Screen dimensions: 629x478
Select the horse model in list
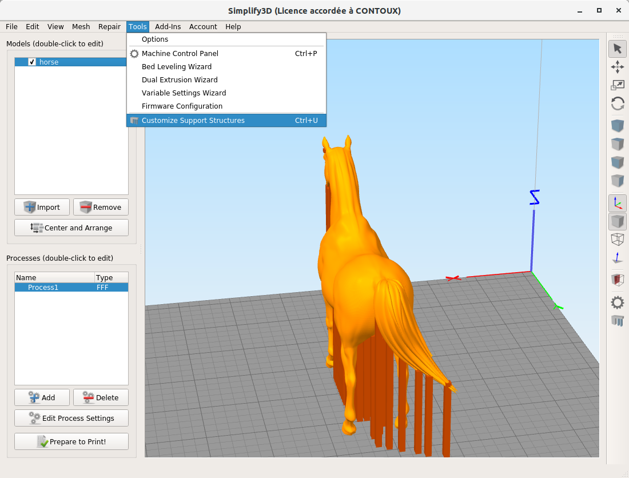click(x=70, y=62)
